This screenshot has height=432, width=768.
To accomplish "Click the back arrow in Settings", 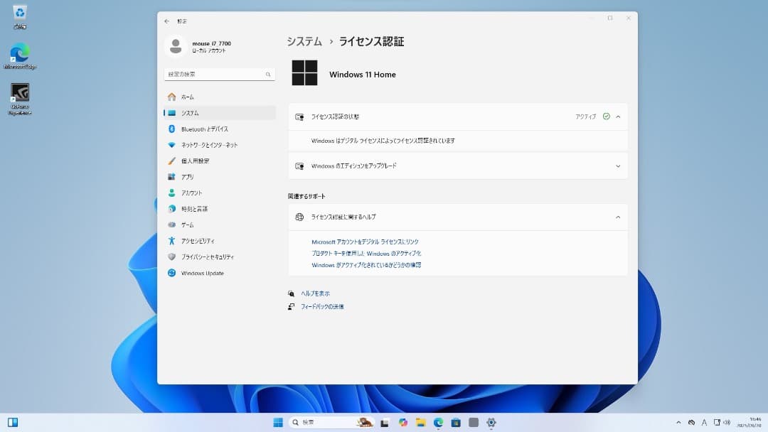I will point(166,21).
